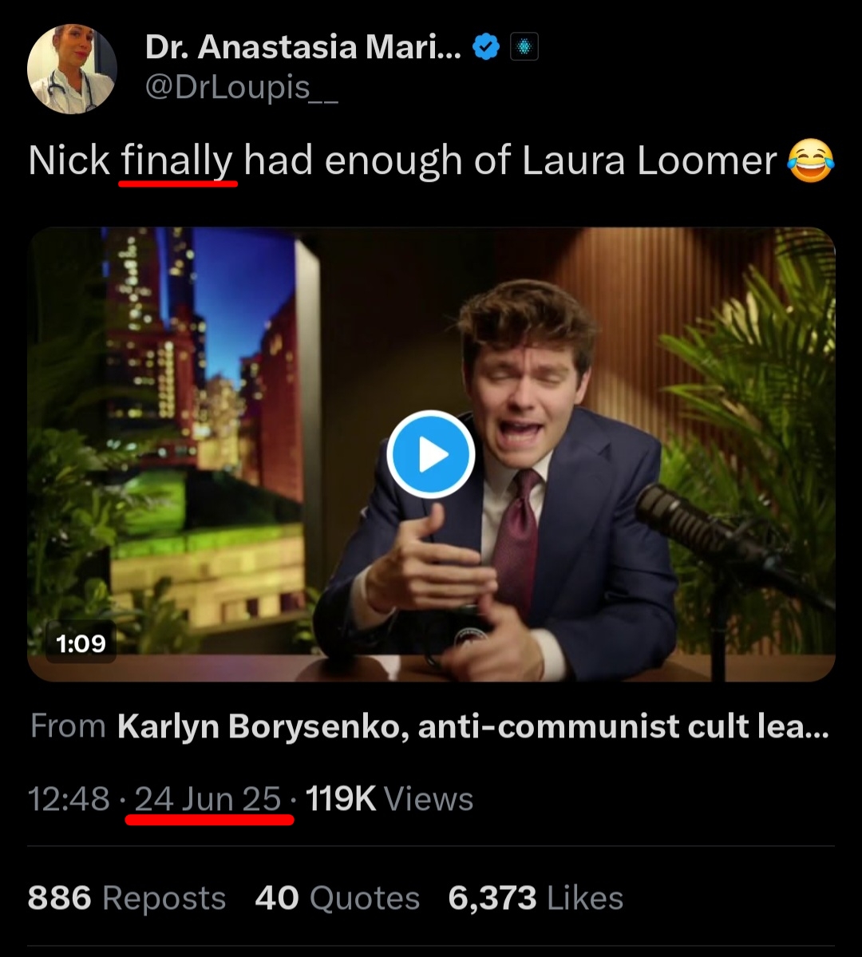Click the 1:09 video duration badge
The image size is (862, 957).
81,643
